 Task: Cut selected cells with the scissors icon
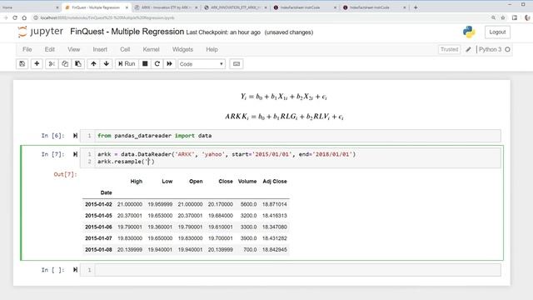click(52, 64)
